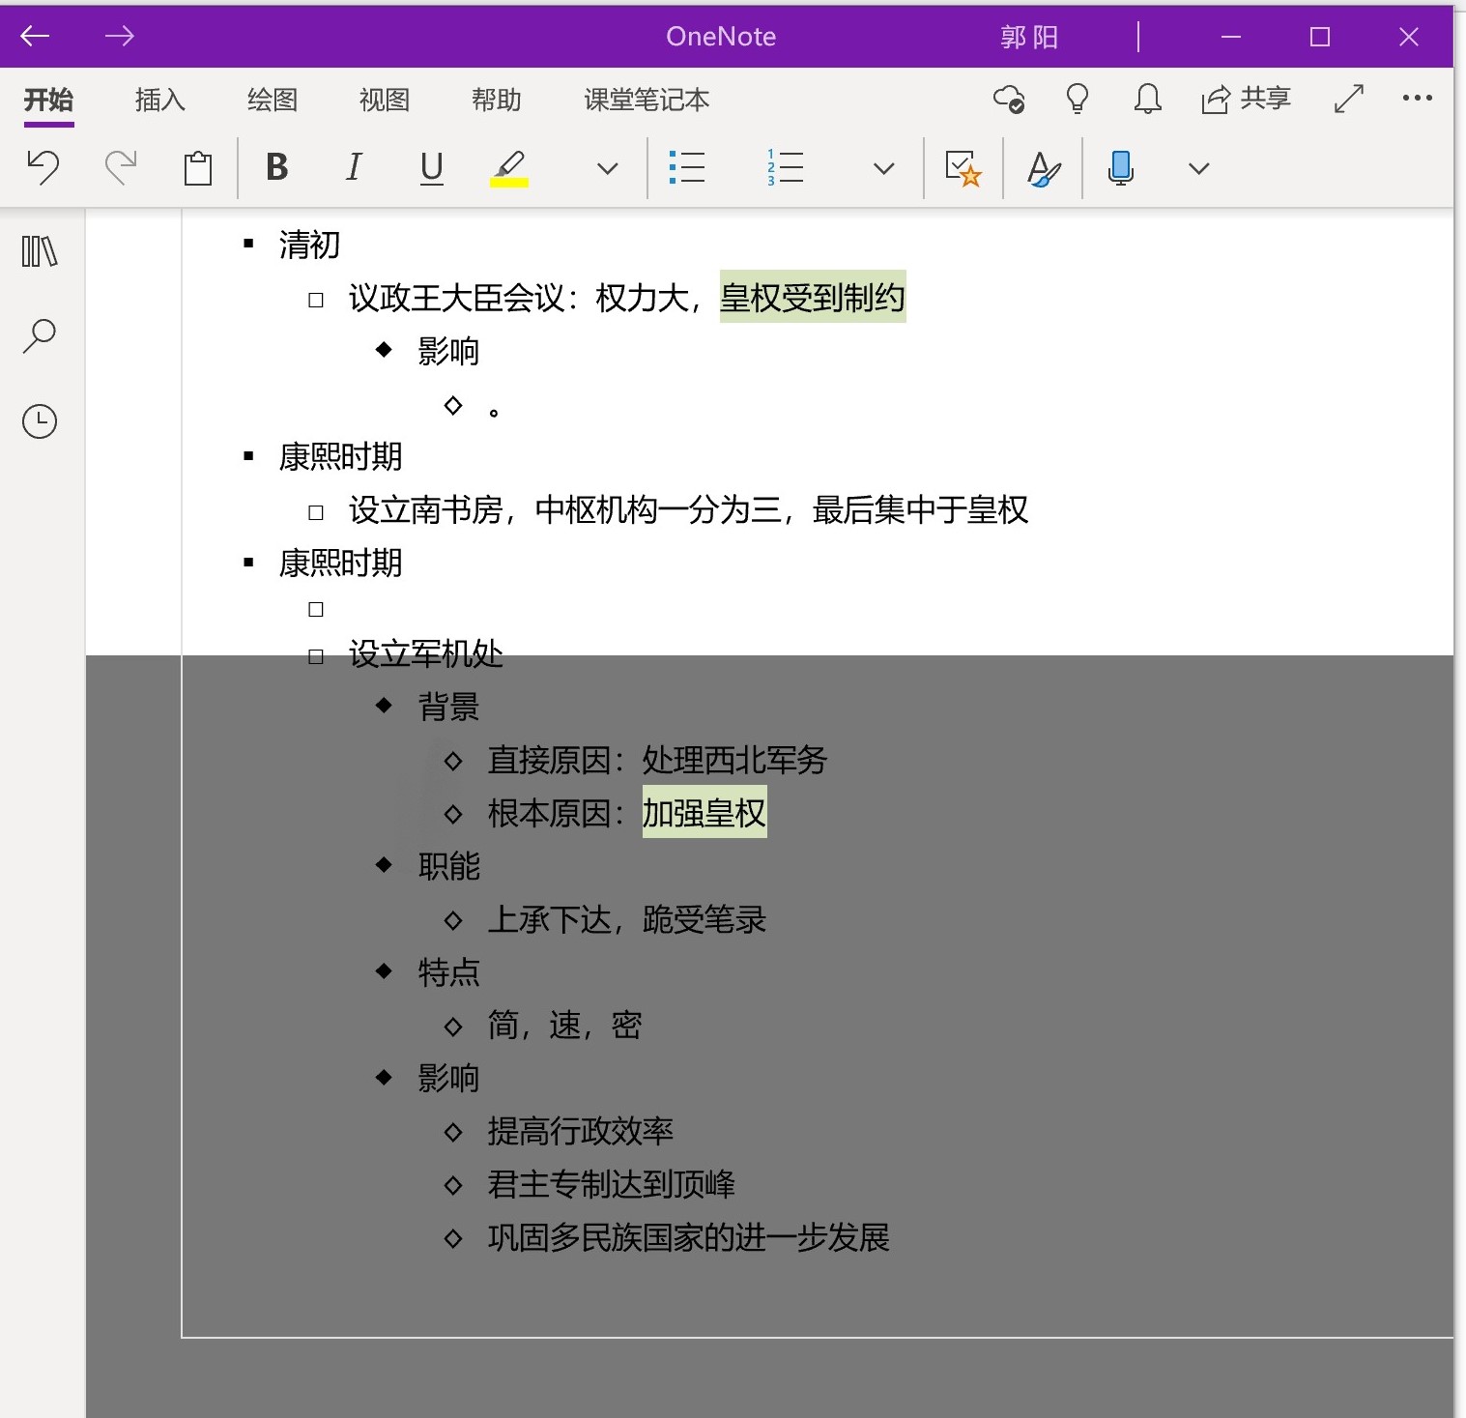Expand more font formatting options
This screenshot has height=1418, width=1466.
[607, 169]
